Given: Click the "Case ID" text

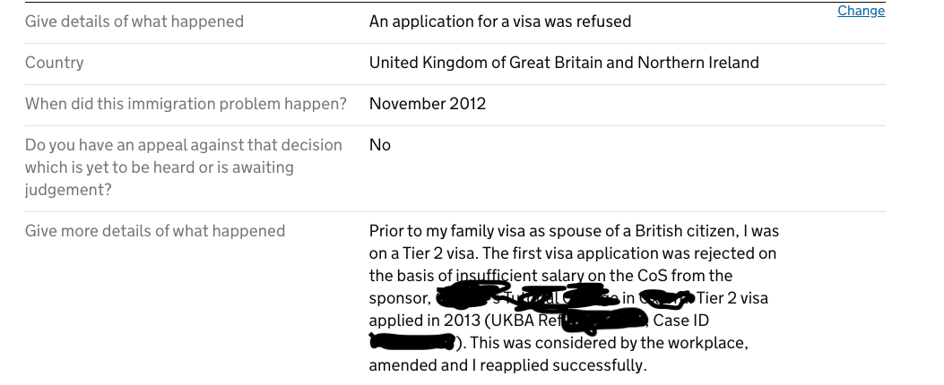Looking at the screenshot, I should pyautogui.click(x=684, y=320).
